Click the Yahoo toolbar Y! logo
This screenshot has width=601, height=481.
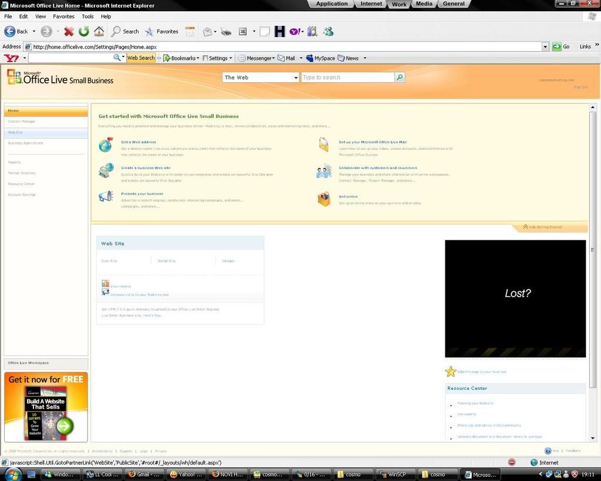[x=11, y=58]
